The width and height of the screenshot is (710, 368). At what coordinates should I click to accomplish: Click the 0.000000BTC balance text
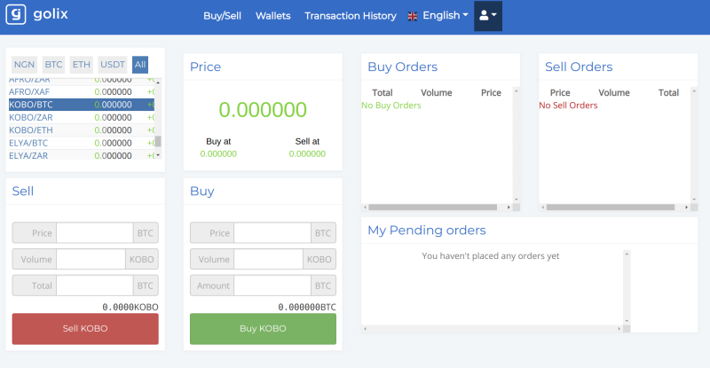pos(307,308)
